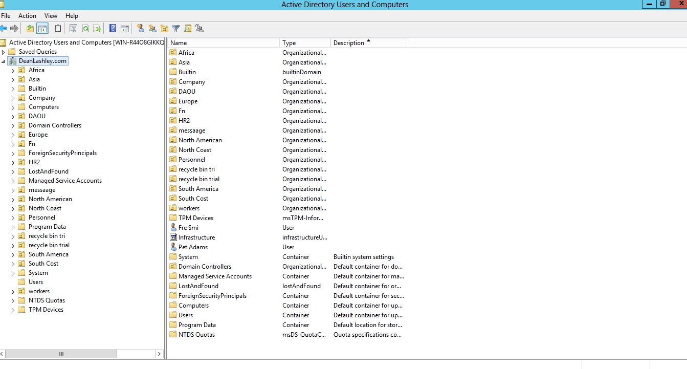Screen dimensions: 687x369
Task: Click the Saved Queries folder icon
Action: click(x=12, y=52)
